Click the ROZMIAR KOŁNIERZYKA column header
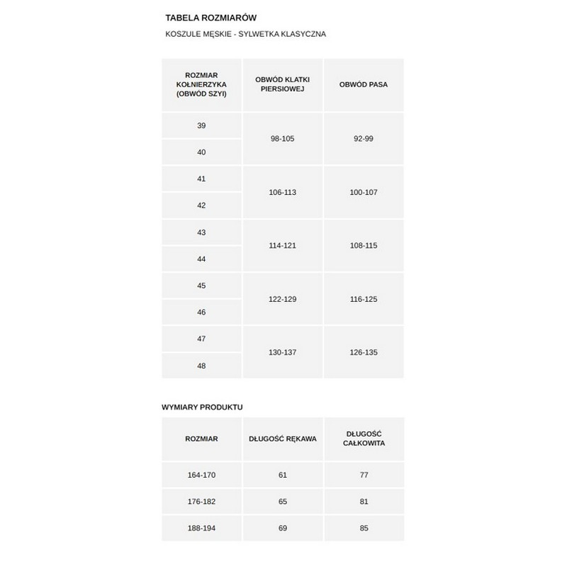Viewport: 567px width, 567px height. click(x=201, y=84)
